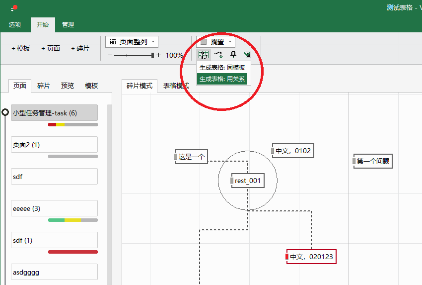Click the zoom slider handle
The image size is (422, 285).
pos(152,55)
